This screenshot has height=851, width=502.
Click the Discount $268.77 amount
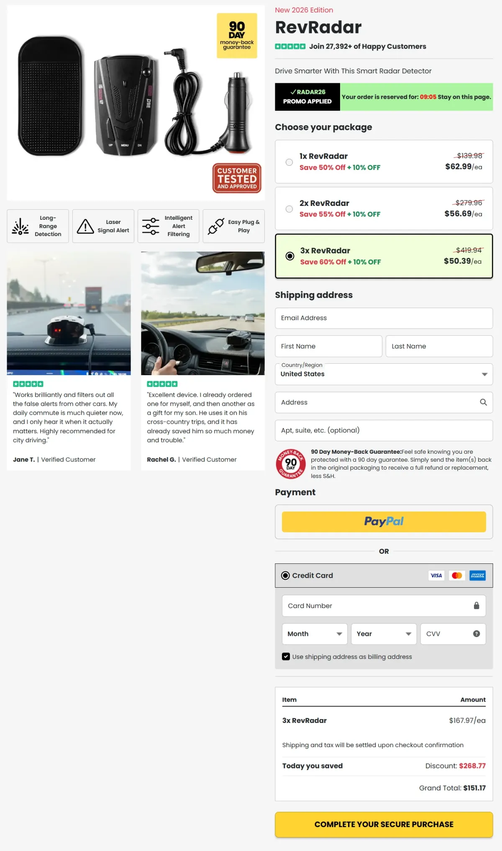point(472,766)
